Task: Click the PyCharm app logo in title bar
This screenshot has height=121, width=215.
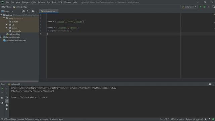Action: pos(2,2)
